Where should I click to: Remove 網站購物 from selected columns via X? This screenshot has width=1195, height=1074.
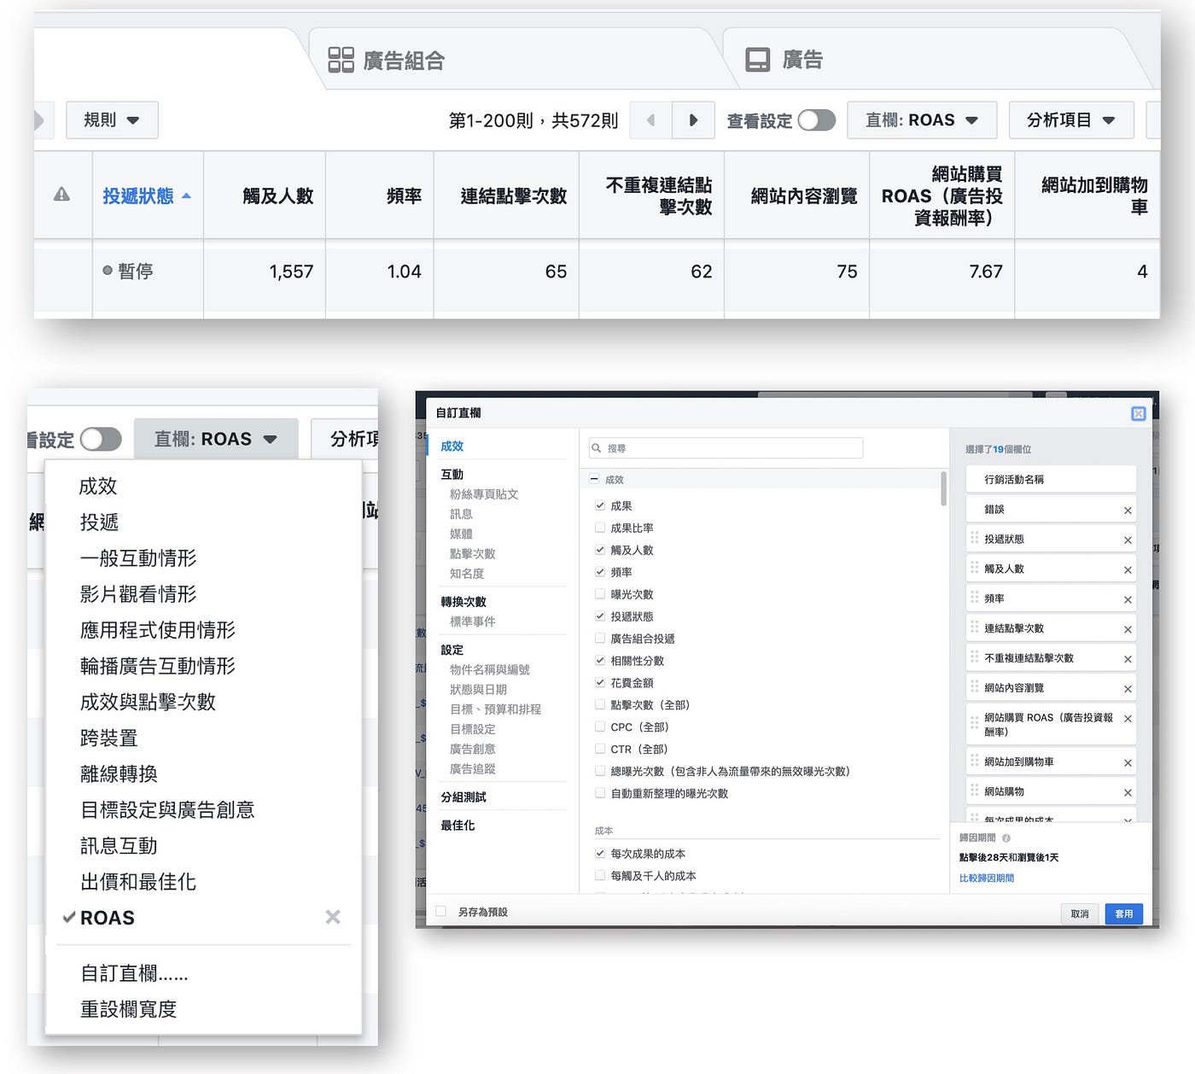pyautogui.click(x=1128, y=791)
